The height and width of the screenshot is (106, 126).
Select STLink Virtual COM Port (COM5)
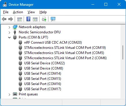[x=64, y=53]
